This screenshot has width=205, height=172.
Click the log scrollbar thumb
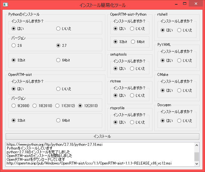(197, 157)
